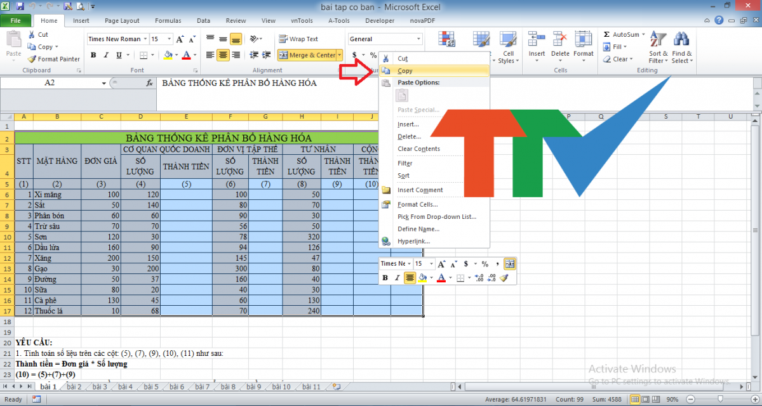Open the Format menu in Cells group
The image size is (762, 406).
[x=584, y=45]
